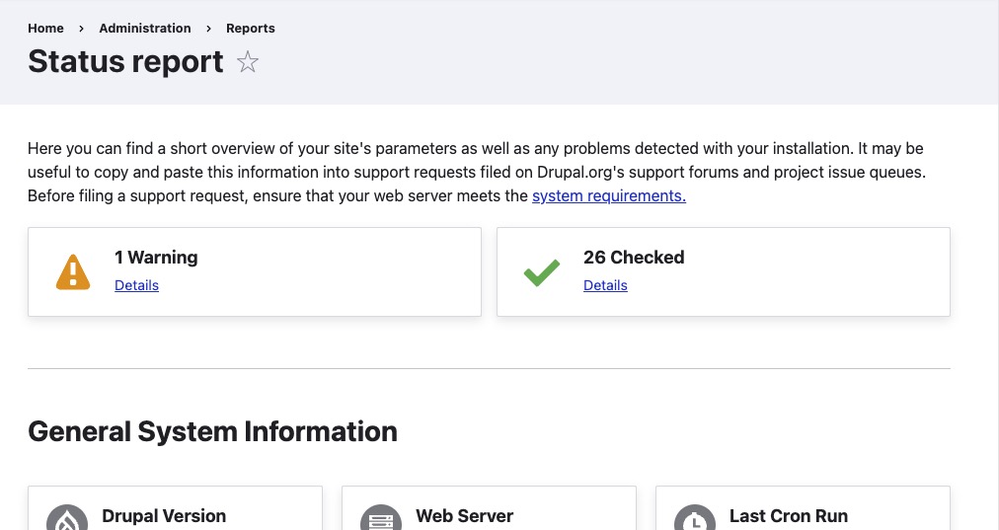The height and width of the screenshot is (530, 999).
Task: Click the orange warning triangle icon
Action: (x=73, y=272)
